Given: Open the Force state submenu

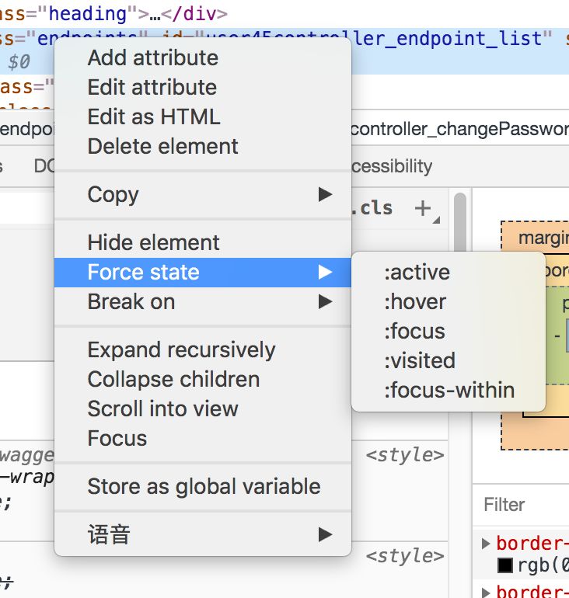Looking at the screenshot, I should (203, 273).
